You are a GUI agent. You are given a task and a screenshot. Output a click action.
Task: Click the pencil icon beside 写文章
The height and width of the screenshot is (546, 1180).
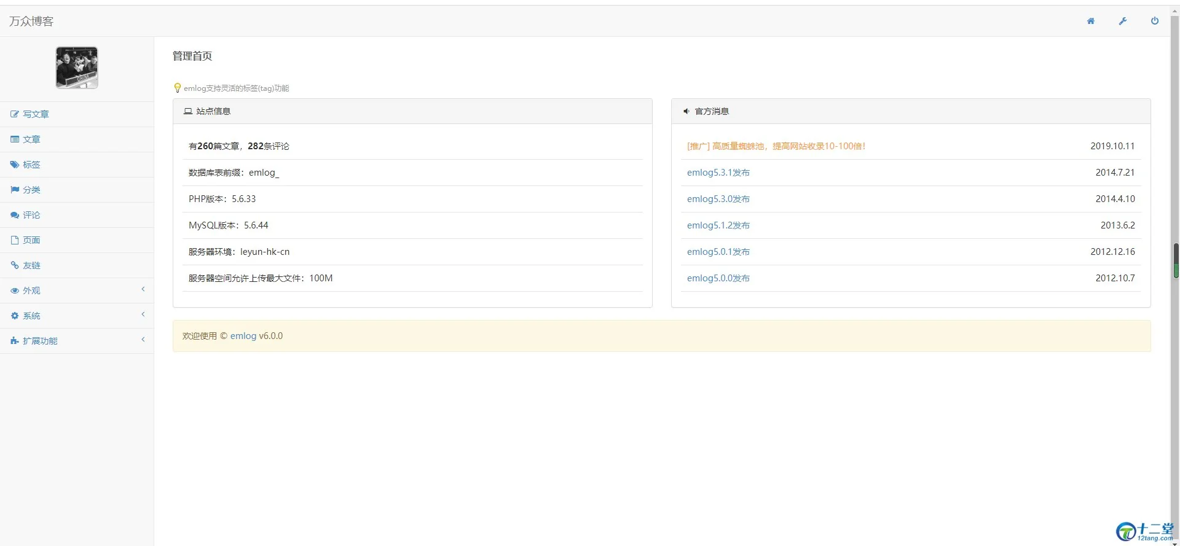tap(15, 114)
